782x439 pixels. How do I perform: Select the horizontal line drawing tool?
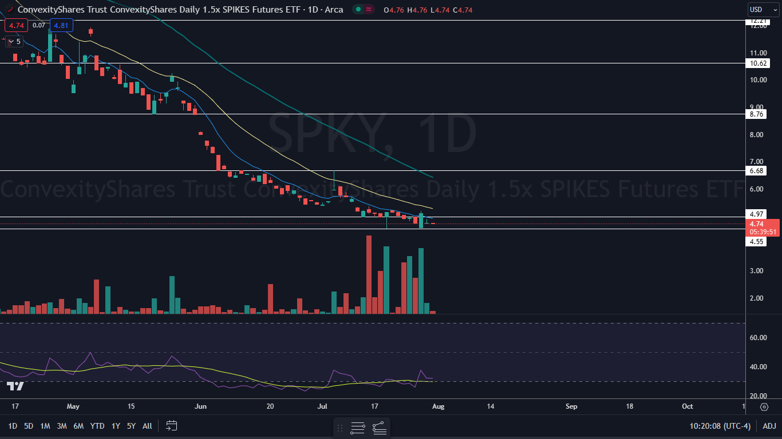click(x=358, y=428)
